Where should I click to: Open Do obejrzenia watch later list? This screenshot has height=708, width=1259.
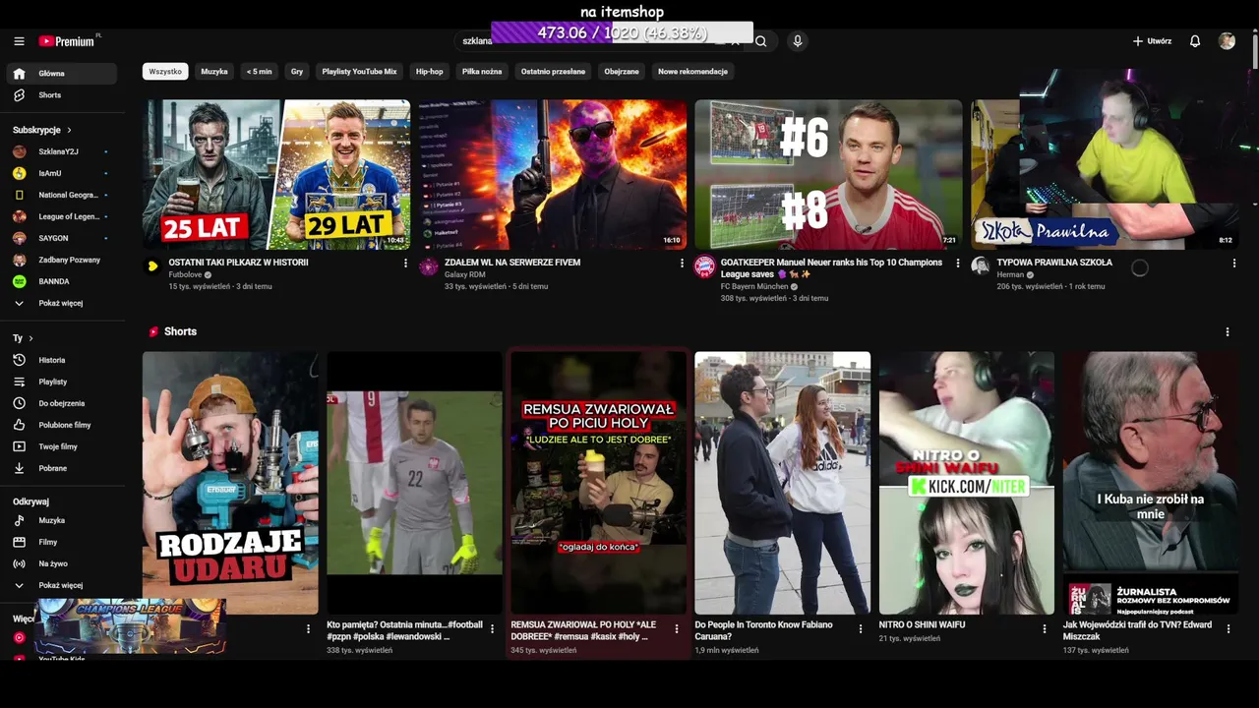coord(61,403)
